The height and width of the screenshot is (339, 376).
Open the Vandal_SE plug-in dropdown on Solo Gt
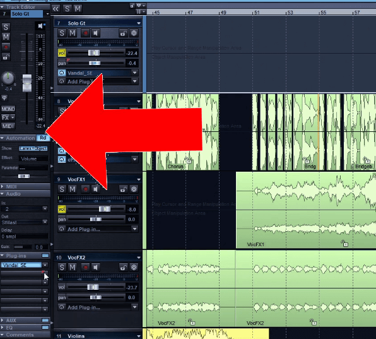click(x=135, y=73)
